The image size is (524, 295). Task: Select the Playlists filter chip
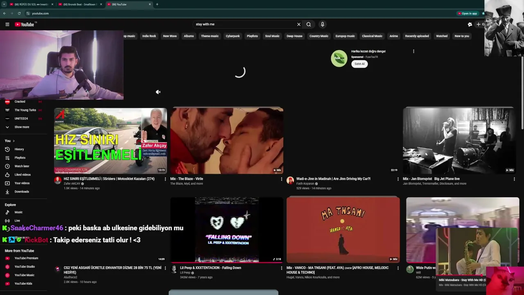[x=252, y=36]
